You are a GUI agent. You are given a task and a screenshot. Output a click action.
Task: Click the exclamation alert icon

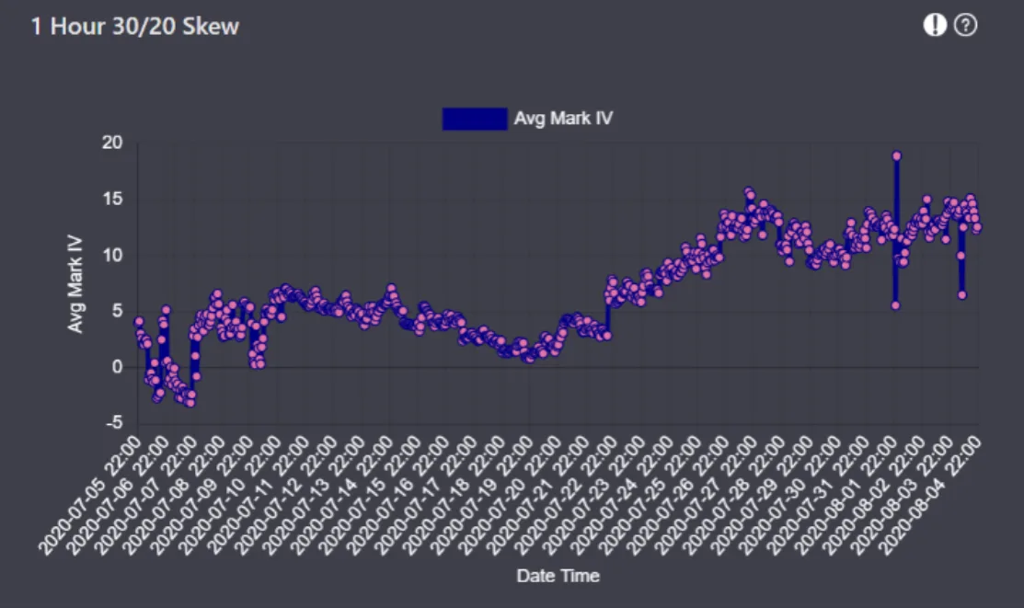(x=935, y=26)
